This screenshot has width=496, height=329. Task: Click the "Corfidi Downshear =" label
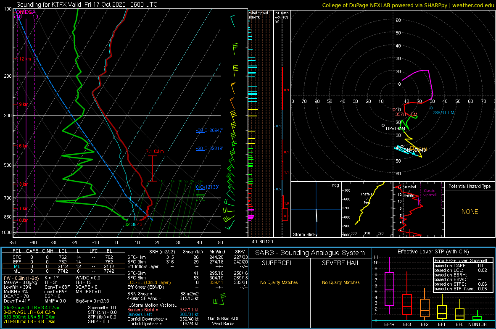tap(148, 319)
